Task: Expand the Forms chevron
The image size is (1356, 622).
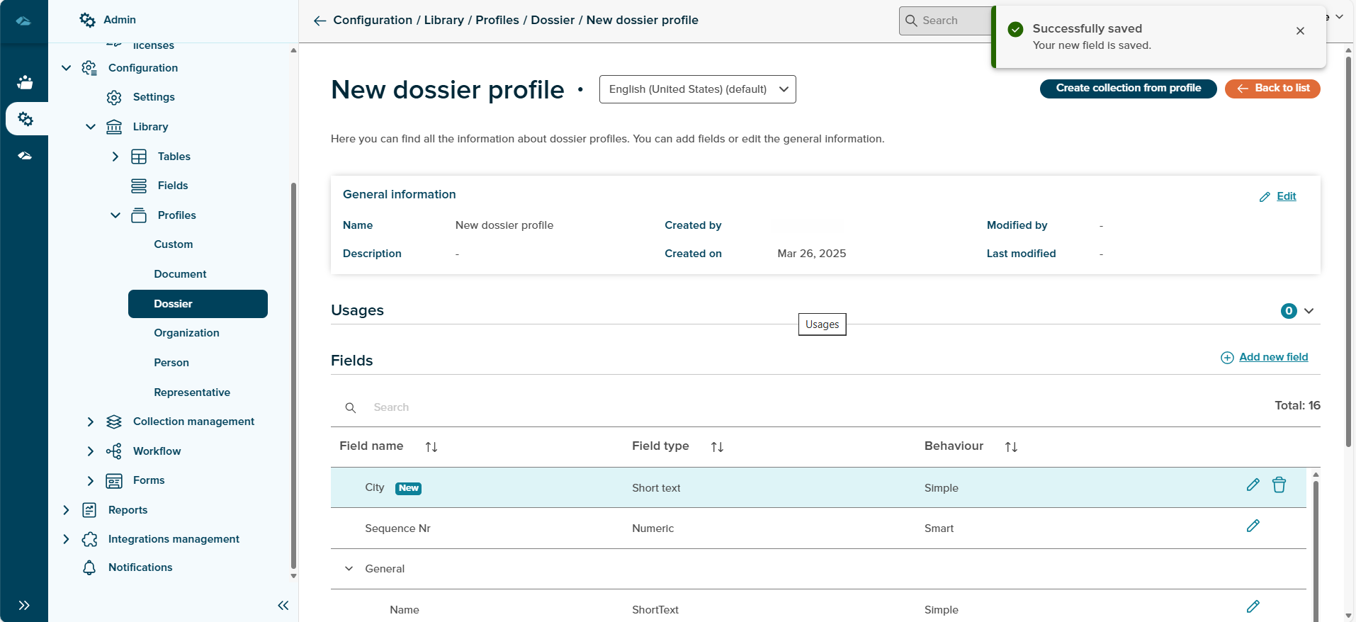Action: 91,480
